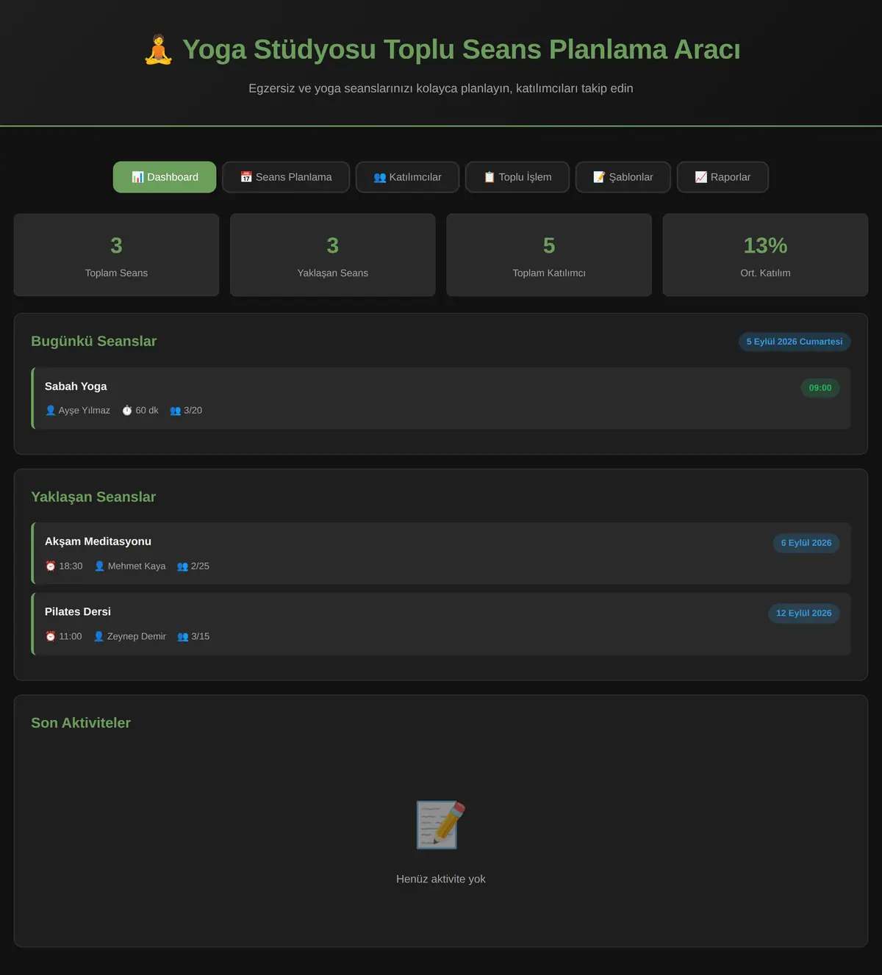This screenshot has height=975, width=882.
Task: Click the 13% average attendance value
Action: click(x=765, y=245)
